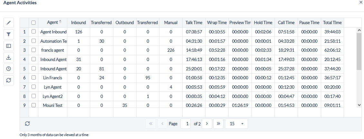Click the pencil edit icon in sidebar
Image resolution: width=364 pixels, height=139 pixels.
point(9,23)
